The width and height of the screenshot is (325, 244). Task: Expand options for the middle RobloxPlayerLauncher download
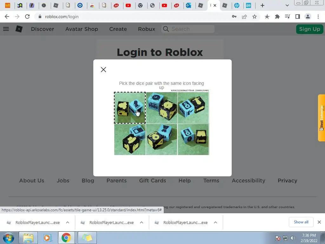coord(142,222)
